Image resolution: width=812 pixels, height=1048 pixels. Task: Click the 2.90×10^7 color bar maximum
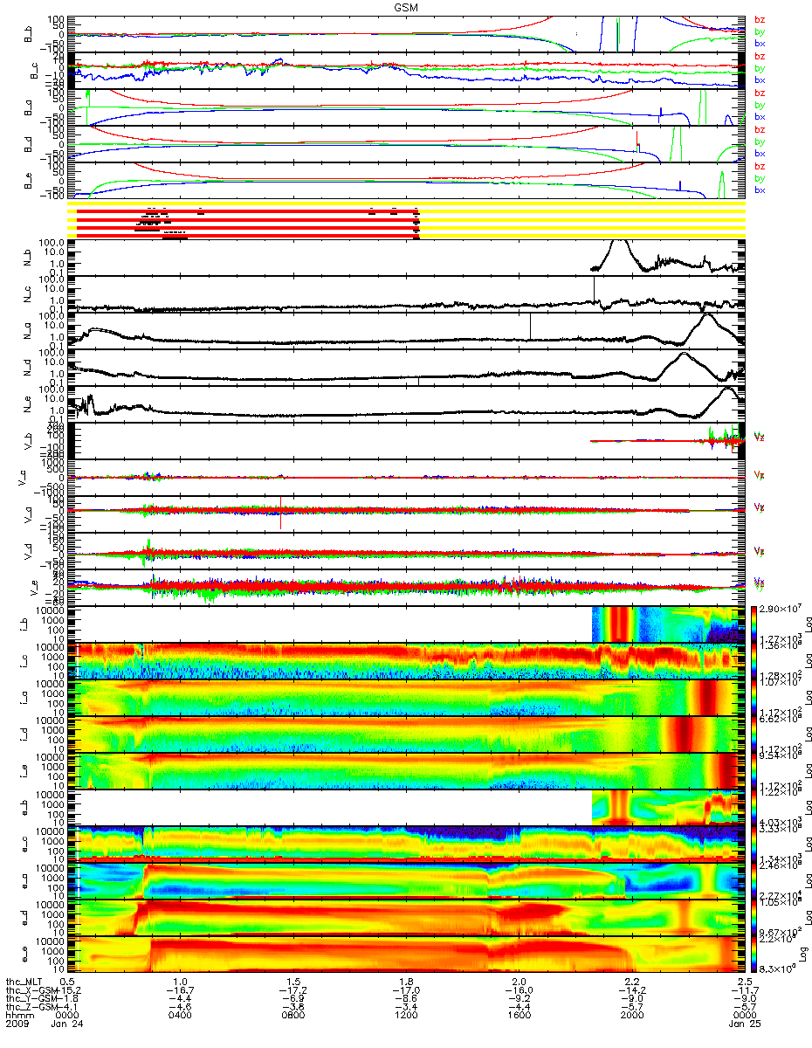(x=781, y=607)
